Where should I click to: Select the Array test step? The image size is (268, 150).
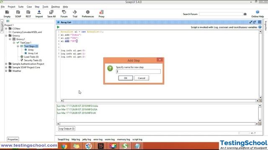31,50
